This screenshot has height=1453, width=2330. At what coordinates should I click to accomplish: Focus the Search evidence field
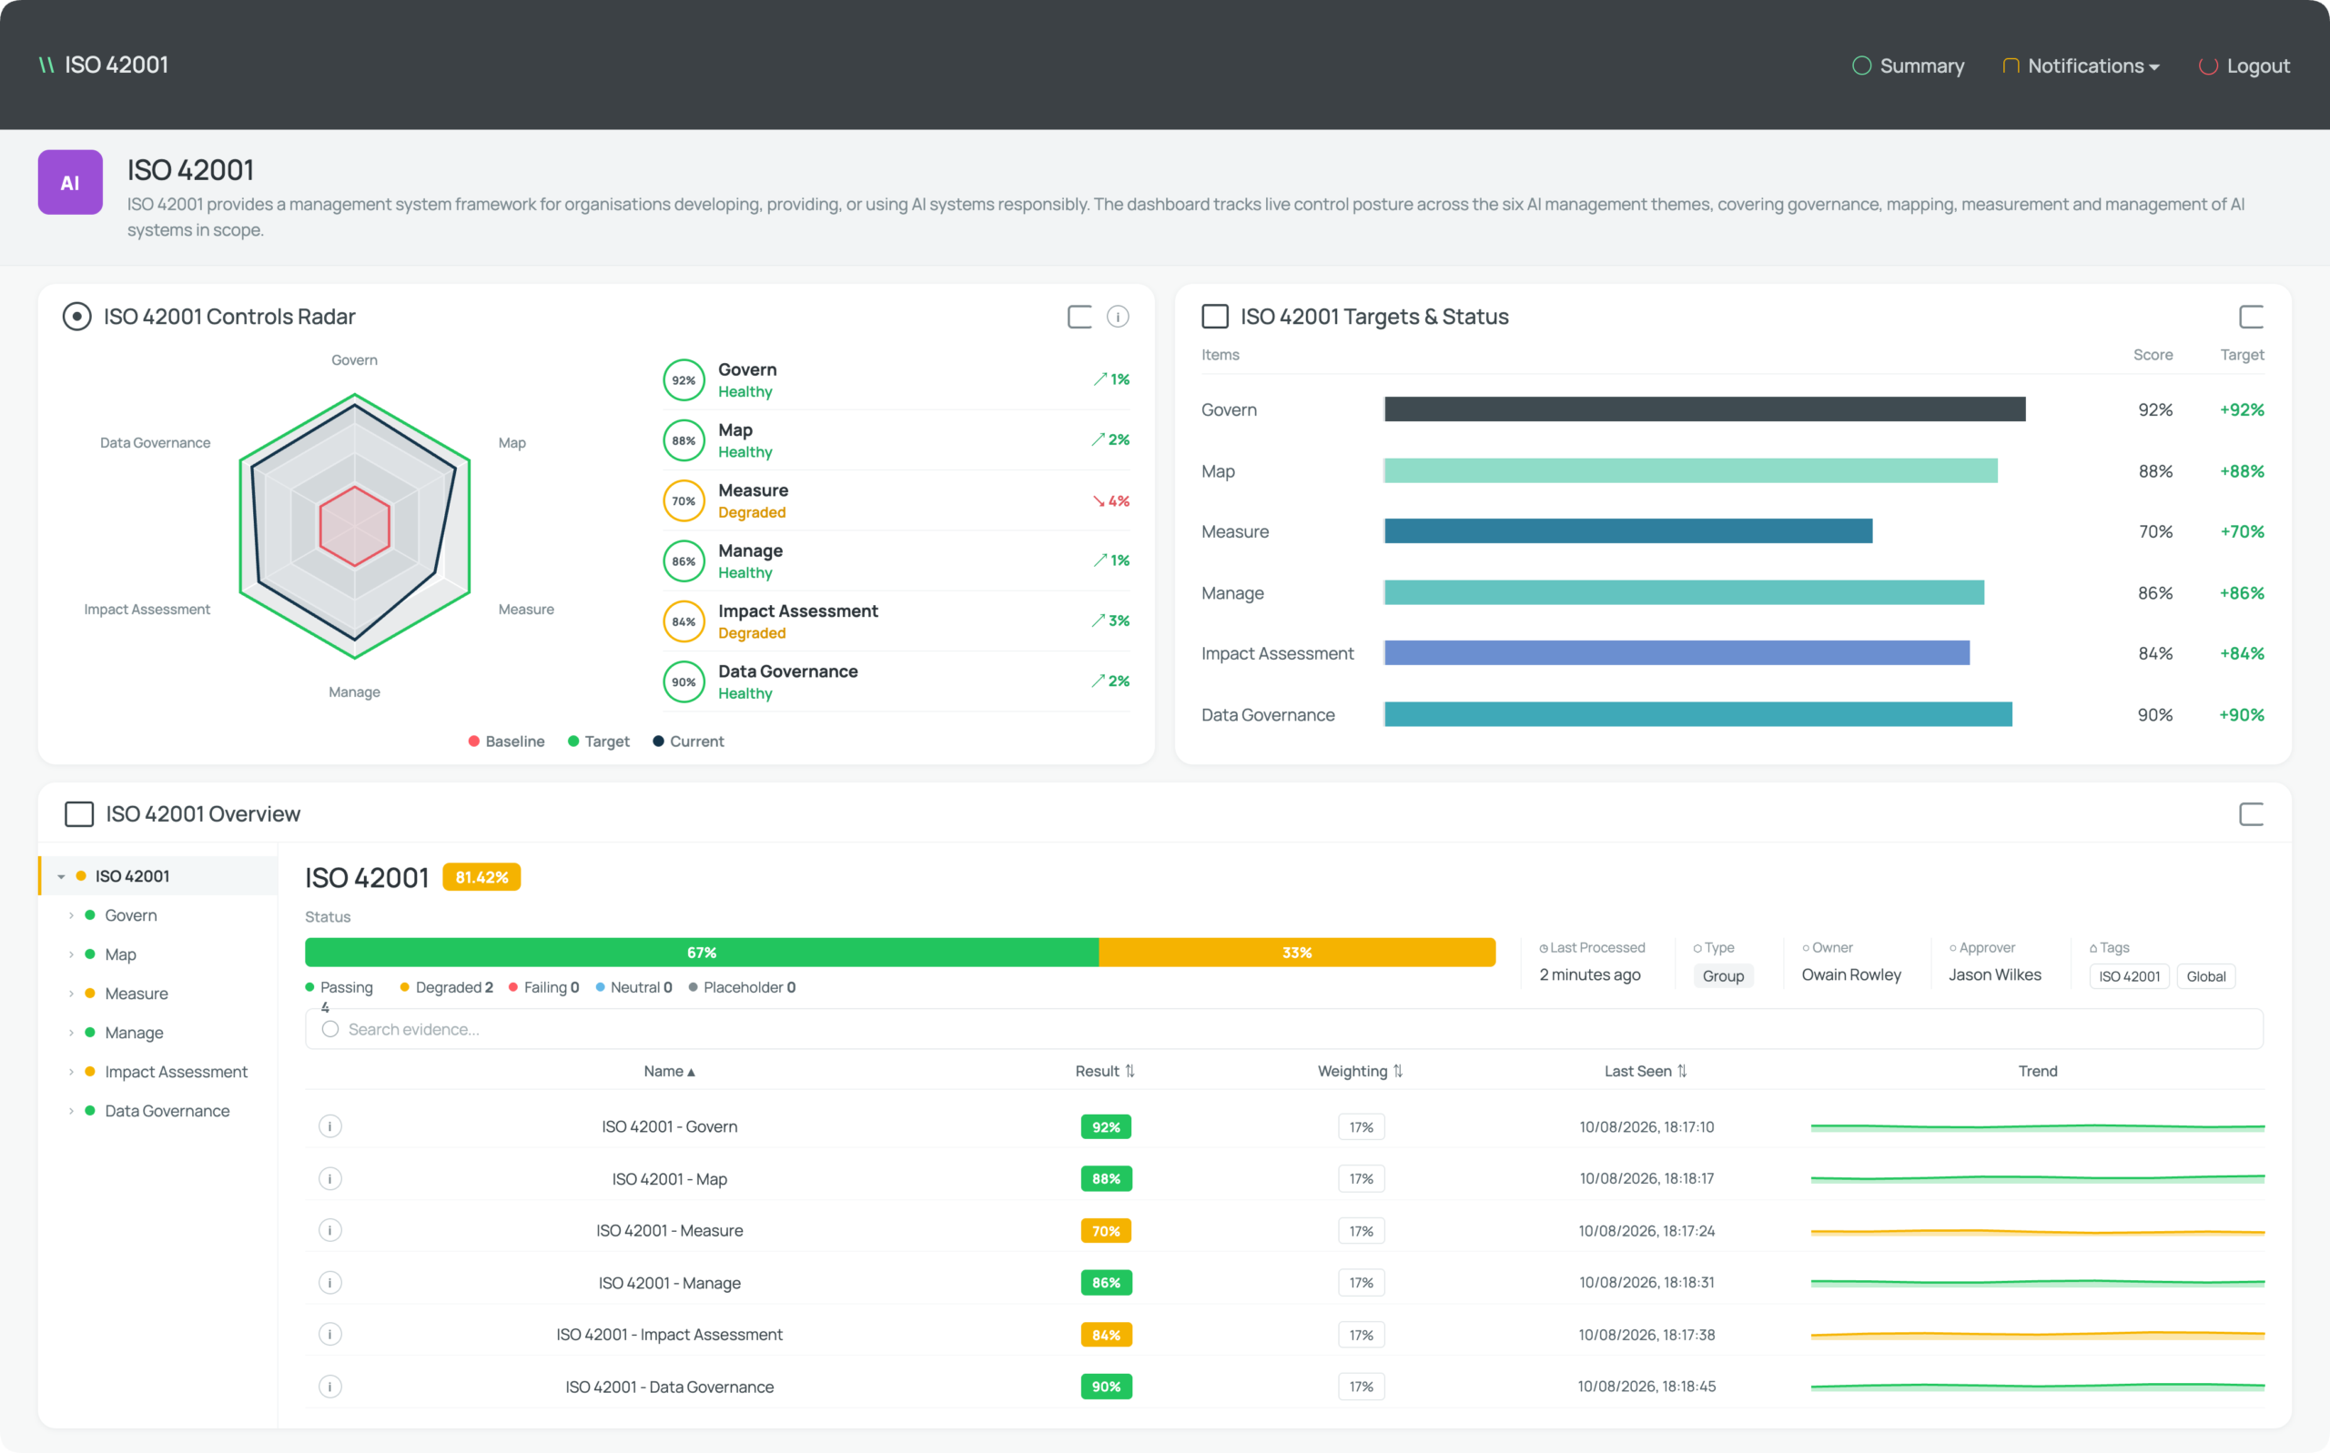click(1284, 1029)
